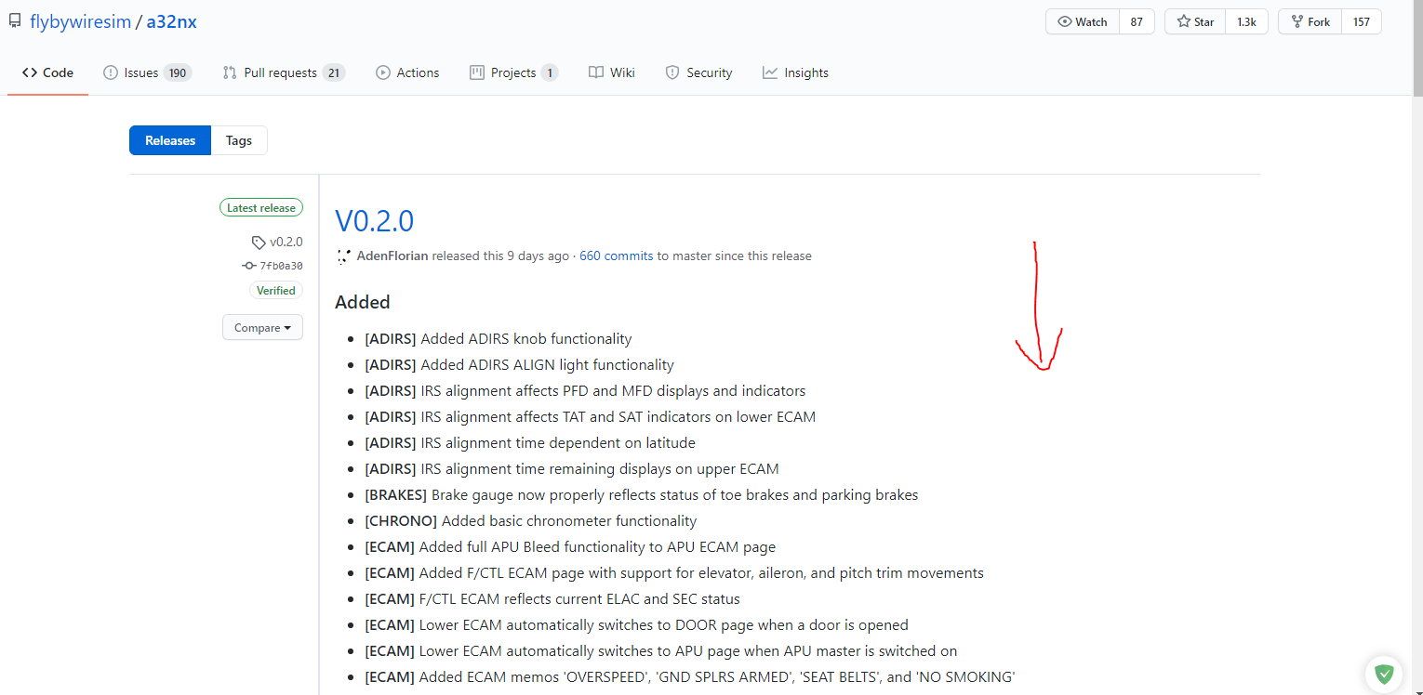Click the Issues counter 190
Viewport: 1423px width, 695px height.
pos(177,72)
